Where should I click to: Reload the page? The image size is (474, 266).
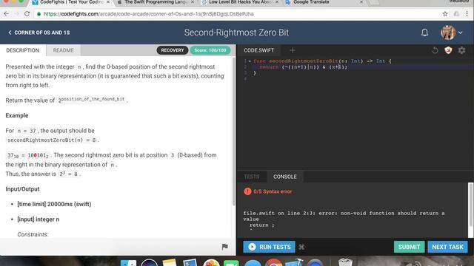point(27,14)
